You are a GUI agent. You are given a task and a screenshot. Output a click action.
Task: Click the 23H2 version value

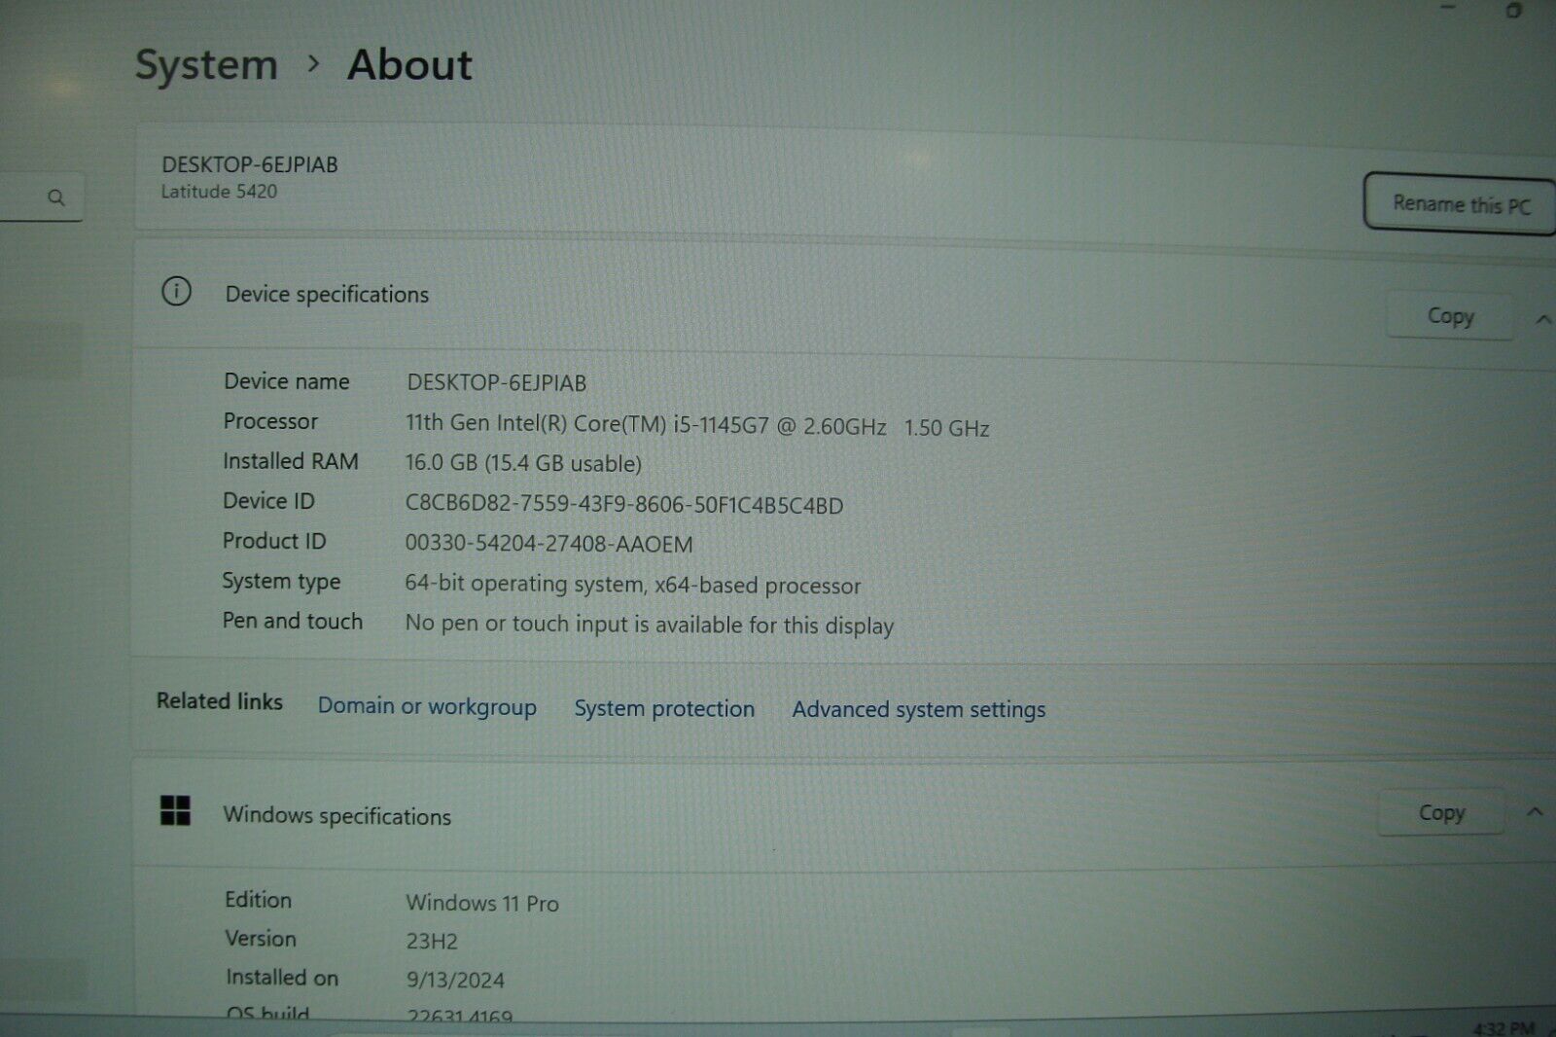(432, 941)
